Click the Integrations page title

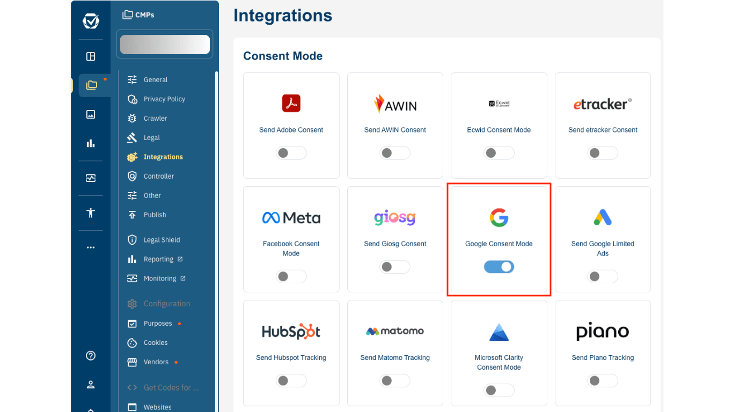[x=283, y=16]
